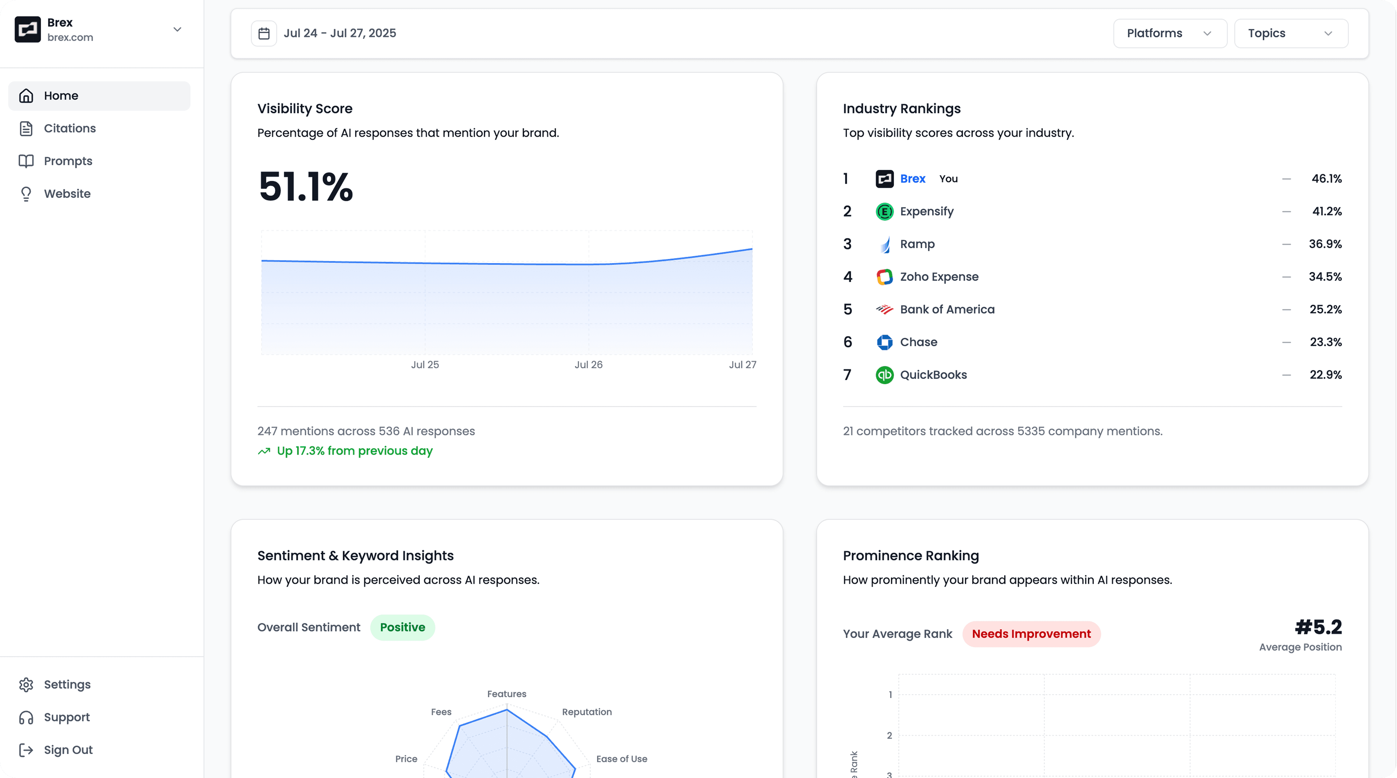Open the calendar date picker icon

coord(264,33)
